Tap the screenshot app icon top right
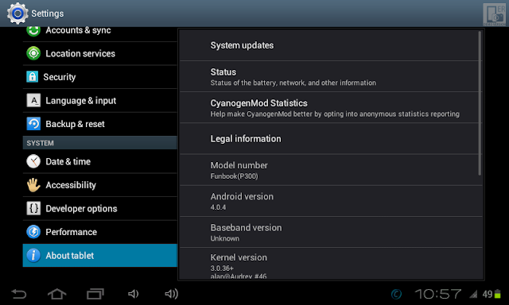 (494, 14)
